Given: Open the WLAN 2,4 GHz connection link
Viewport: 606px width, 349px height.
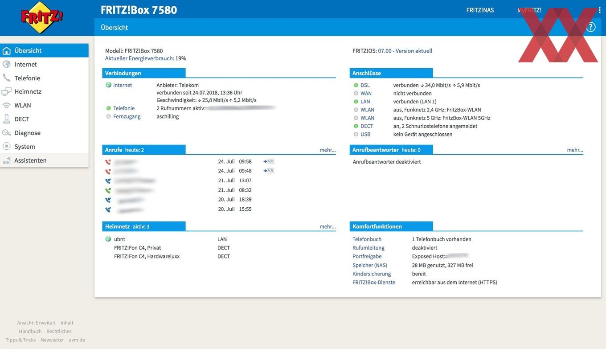Looking at the screenshot, I should [x=367, y=110].
